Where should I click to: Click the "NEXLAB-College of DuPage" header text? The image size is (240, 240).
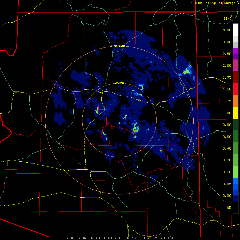(x=213, y=3)
